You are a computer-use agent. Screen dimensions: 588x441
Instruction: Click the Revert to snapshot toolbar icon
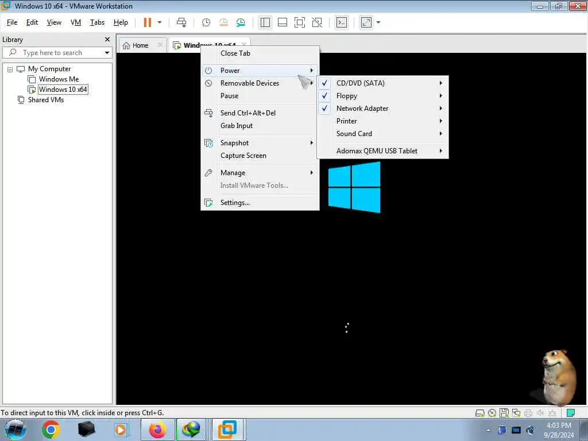[223, 22]
